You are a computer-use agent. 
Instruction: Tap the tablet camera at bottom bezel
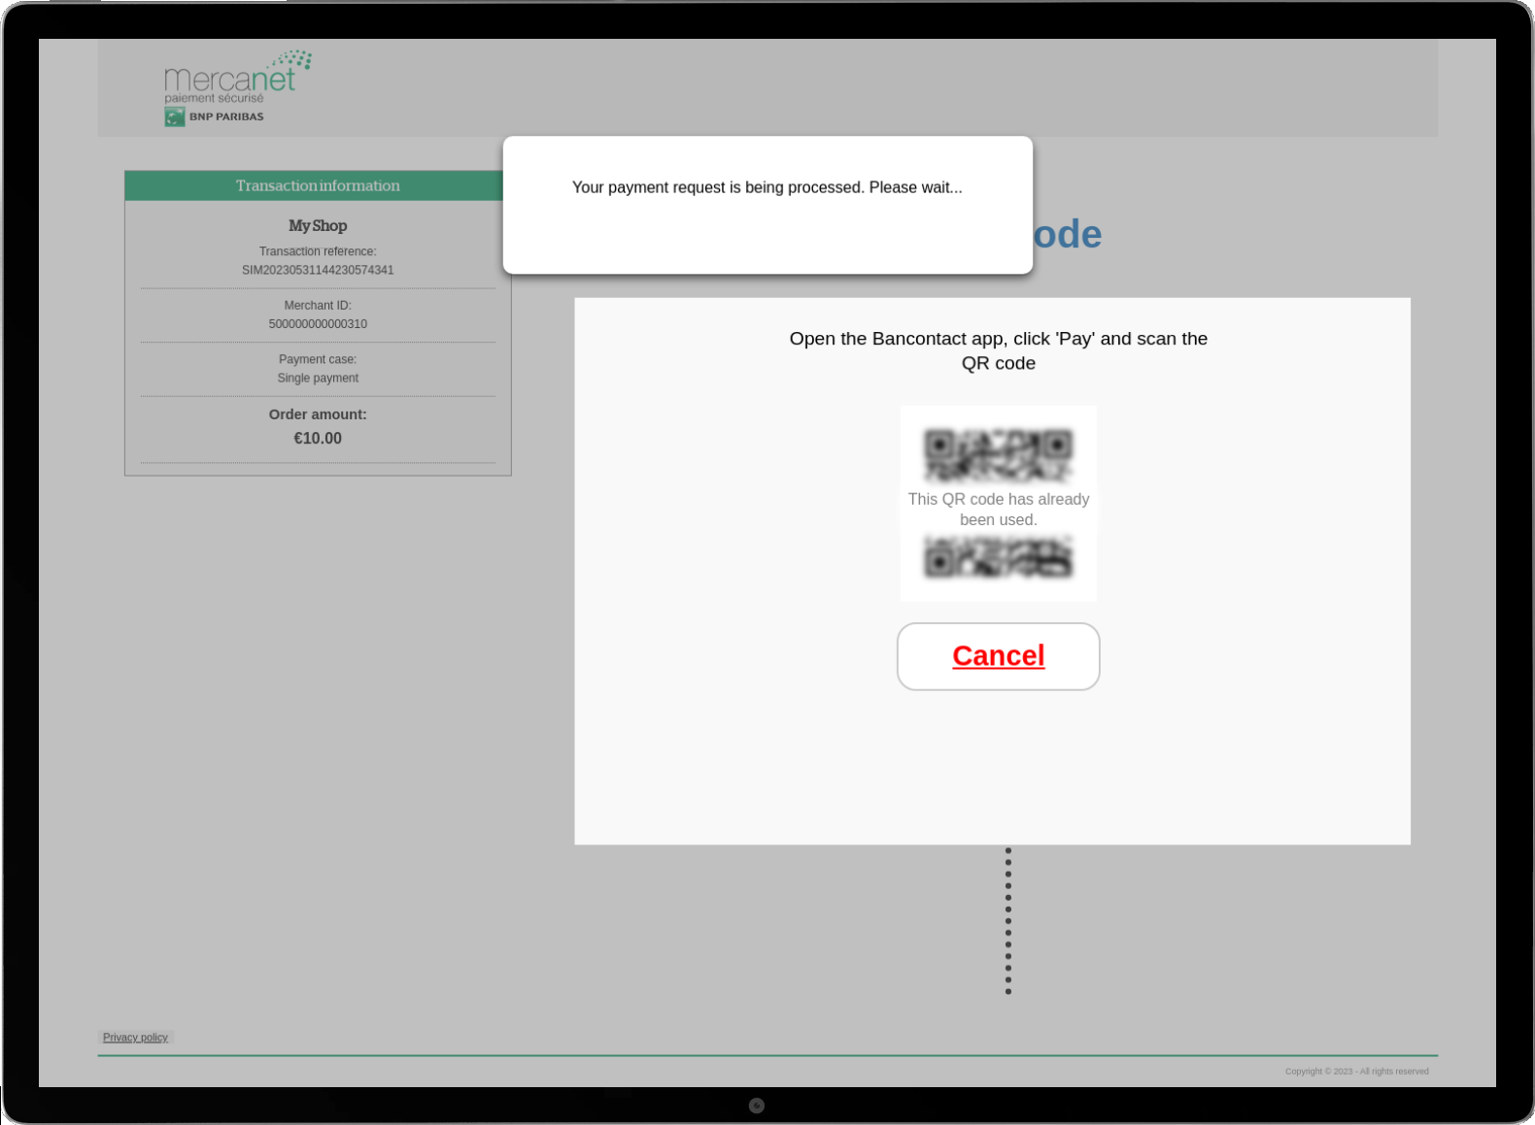coord(757,1106)
